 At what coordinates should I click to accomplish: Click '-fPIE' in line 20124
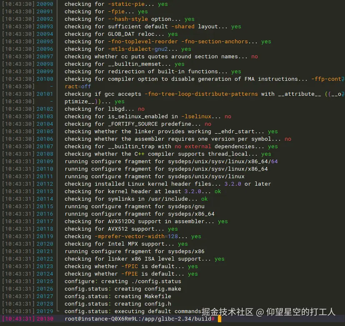click(x=130, y=274)
